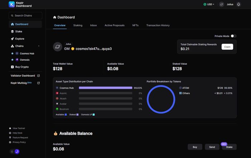This screenshot has width=251, height=158.
Task: Click the Available legend color swatch
Action: [66, 115]
